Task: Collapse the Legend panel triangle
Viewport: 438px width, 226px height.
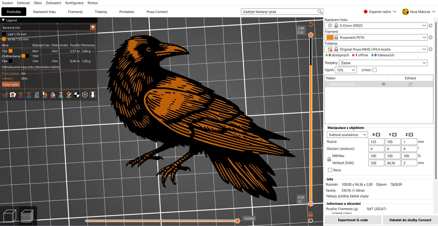Action: pos(3,20)
